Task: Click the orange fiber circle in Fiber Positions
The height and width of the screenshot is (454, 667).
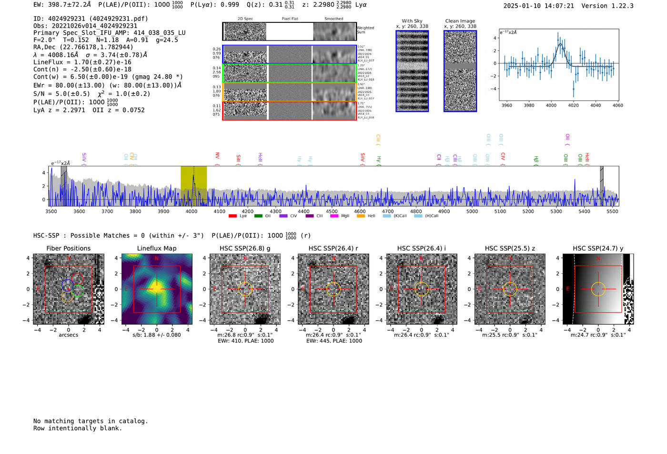Action: pyautogui.click(x=67, y=296)
